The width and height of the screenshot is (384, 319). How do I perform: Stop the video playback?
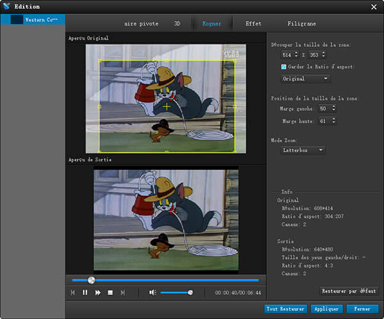tap(110, 293)
